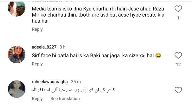Open raheelawaqaragha's avatar with baby photo

pos(17,89)
